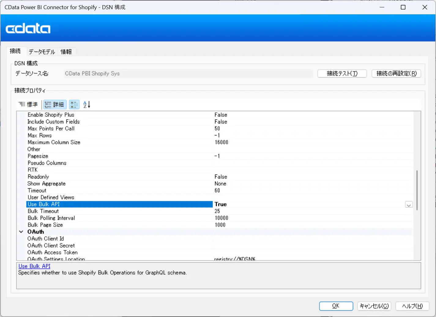Screen dimensions: 436x317
Task: Select the Max Rows property
Action: (40, 135)
